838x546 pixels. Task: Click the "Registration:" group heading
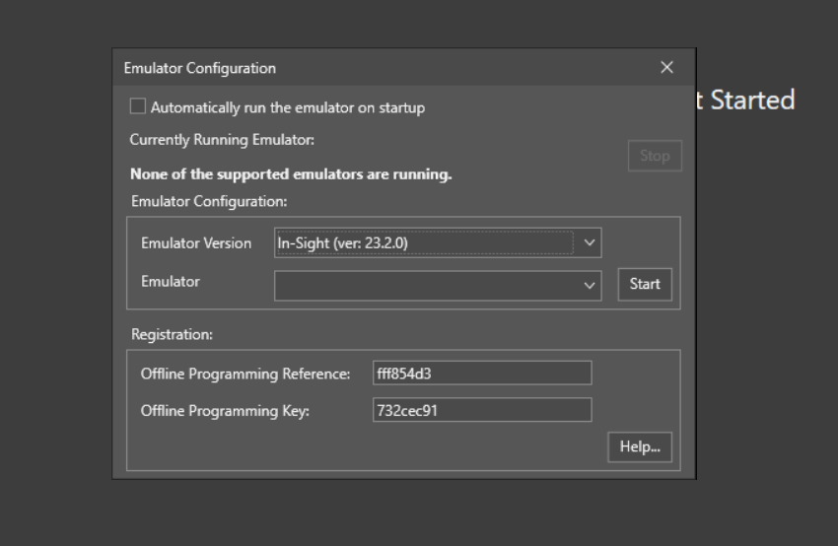pos(172,334)
